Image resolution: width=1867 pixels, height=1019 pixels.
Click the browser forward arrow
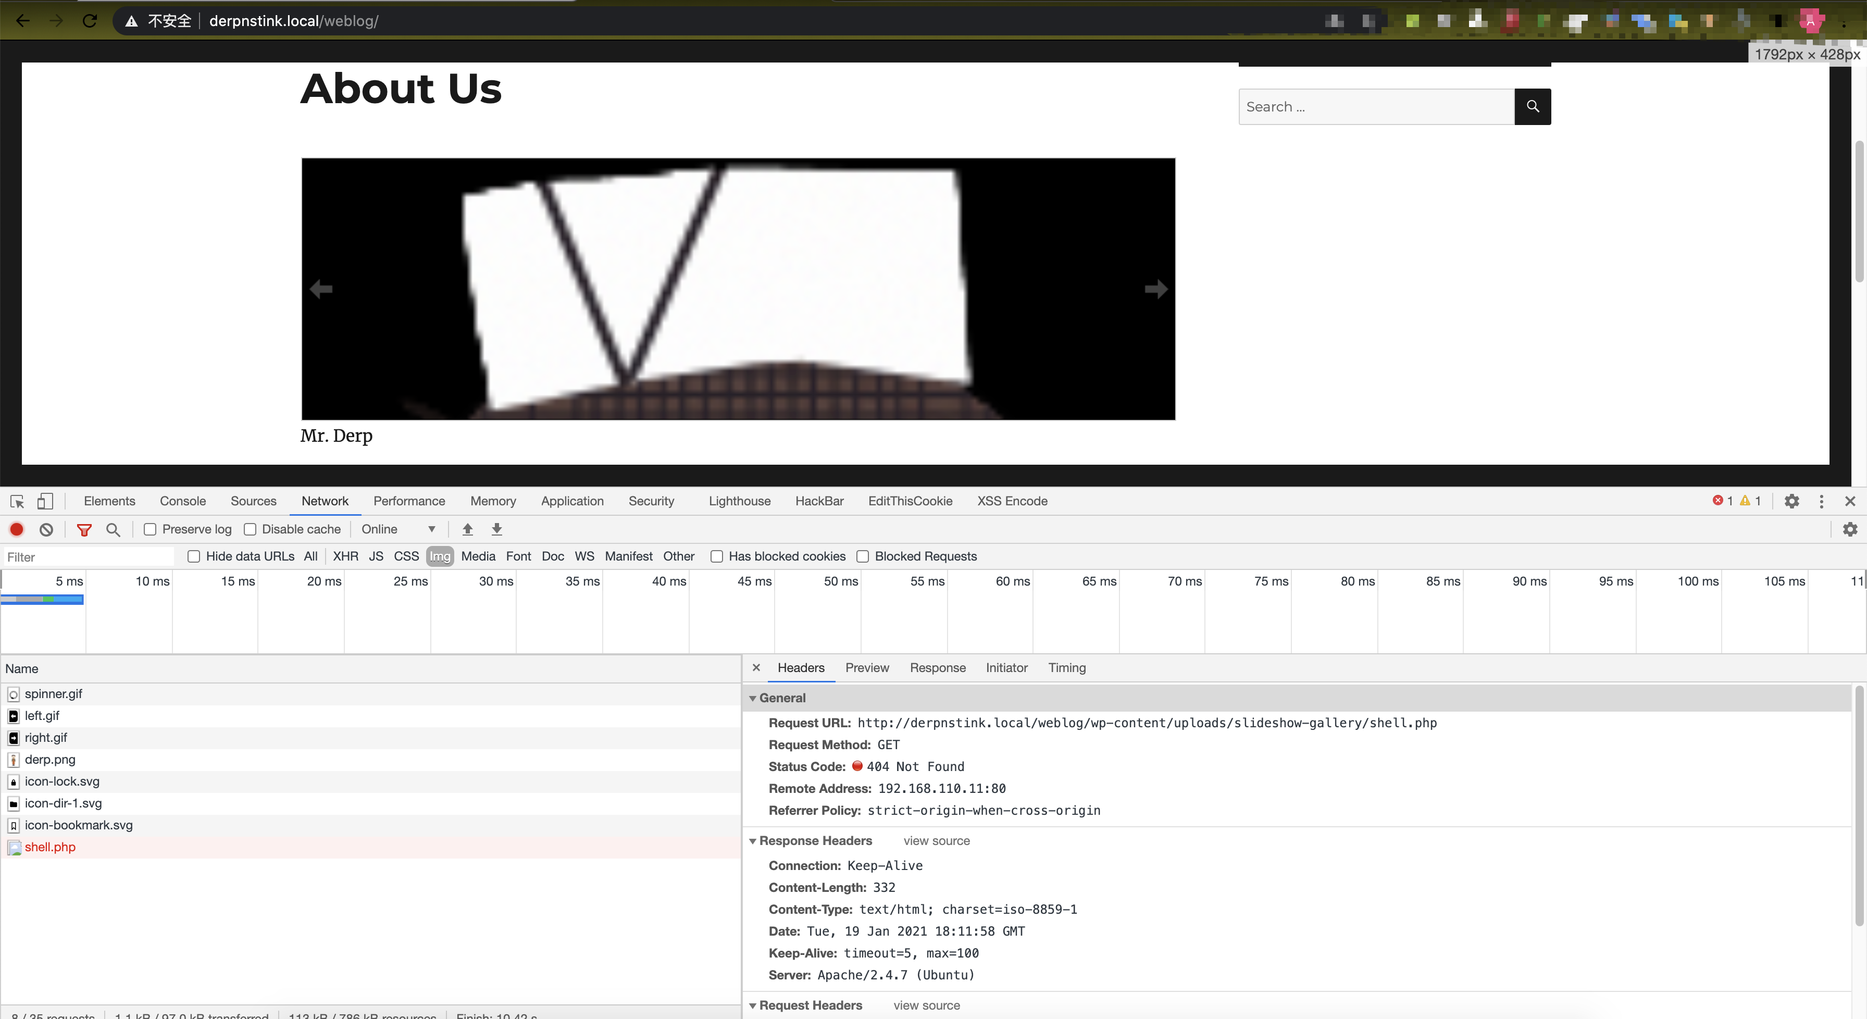(56, 20)
